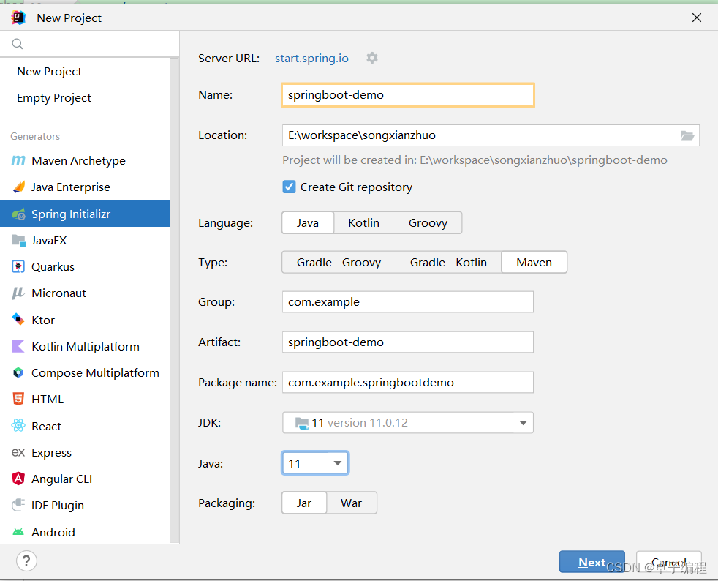Click the Angular CLI red icon

(18, 479)
